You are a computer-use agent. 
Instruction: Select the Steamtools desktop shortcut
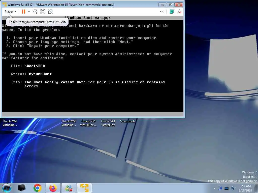click(x=127, y=121)
